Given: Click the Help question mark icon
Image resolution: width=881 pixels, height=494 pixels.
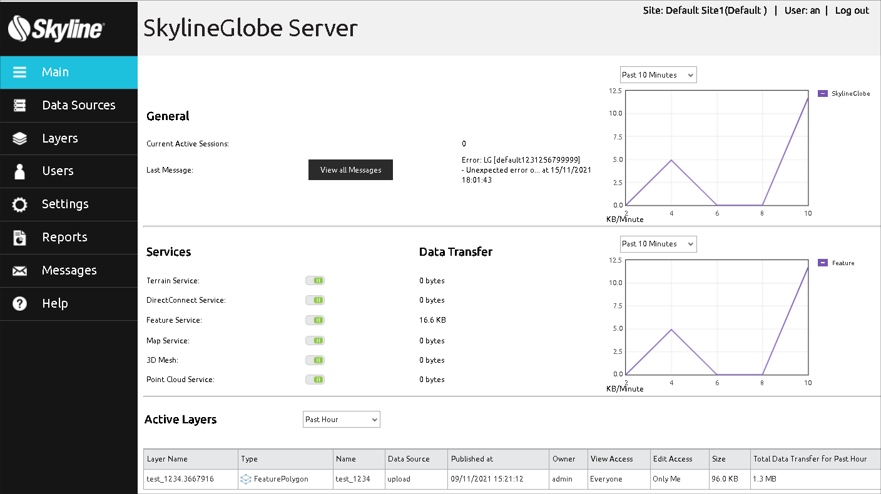Looking at the screenshot, I should tap(19, 304).
